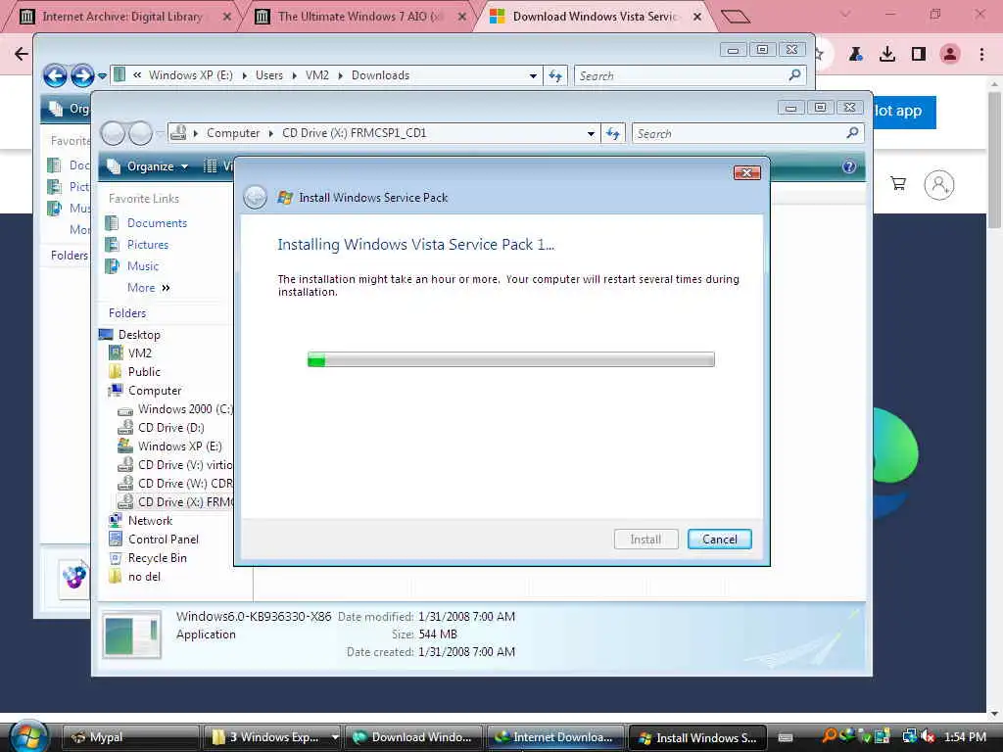Image resolution: width=1003 pixels, height=752 pixels.
Task: Select 'no del' folder in tree
Action: (x=144, y=576)
